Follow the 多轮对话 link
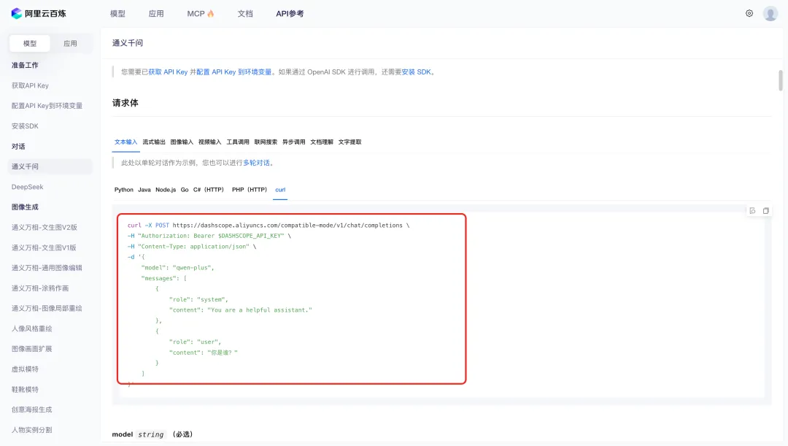The height and width of the screenshot is (446, 788). pyautogui.click(x=256, y=162)
